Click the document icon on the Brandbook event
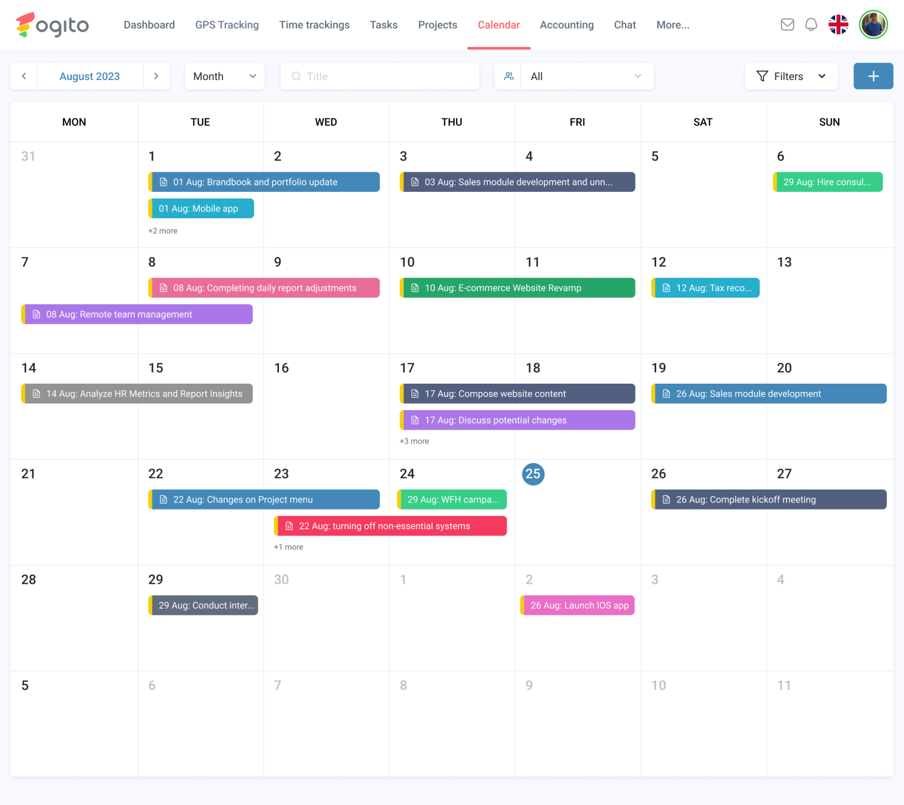904x805 pixels. tap(163, 182)
